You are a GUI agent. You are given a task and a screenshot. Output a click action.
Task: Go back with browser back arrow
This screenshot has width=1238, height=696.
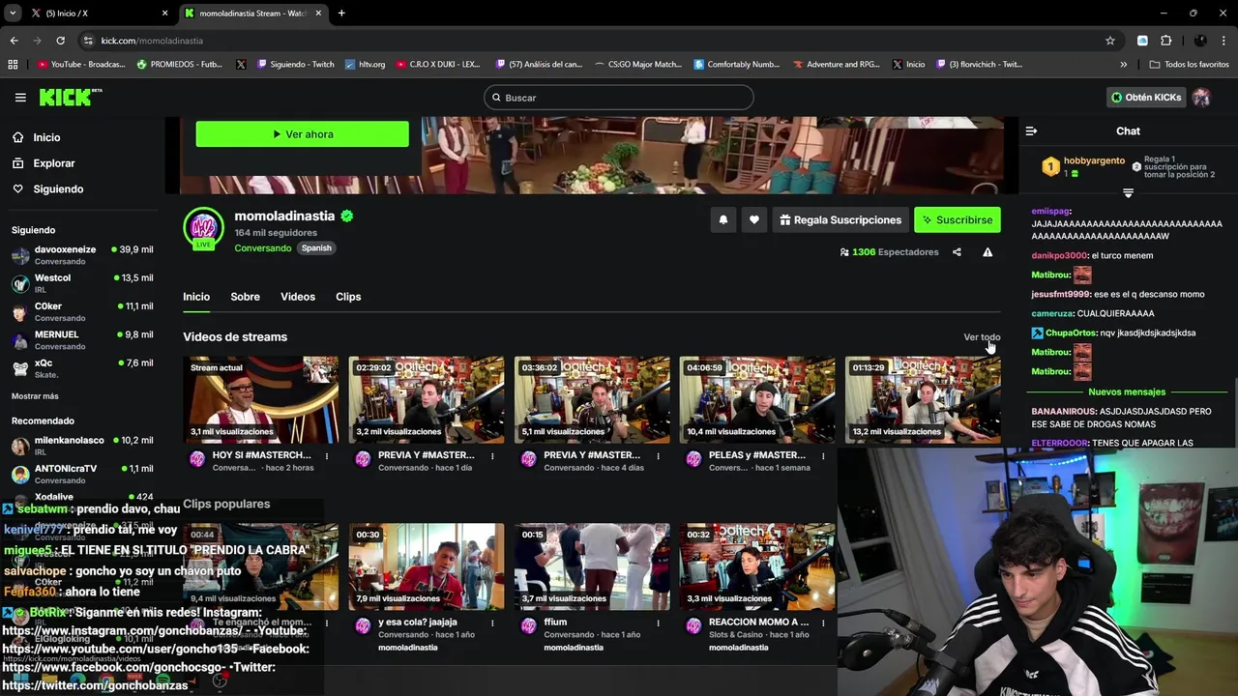point(14,41)
